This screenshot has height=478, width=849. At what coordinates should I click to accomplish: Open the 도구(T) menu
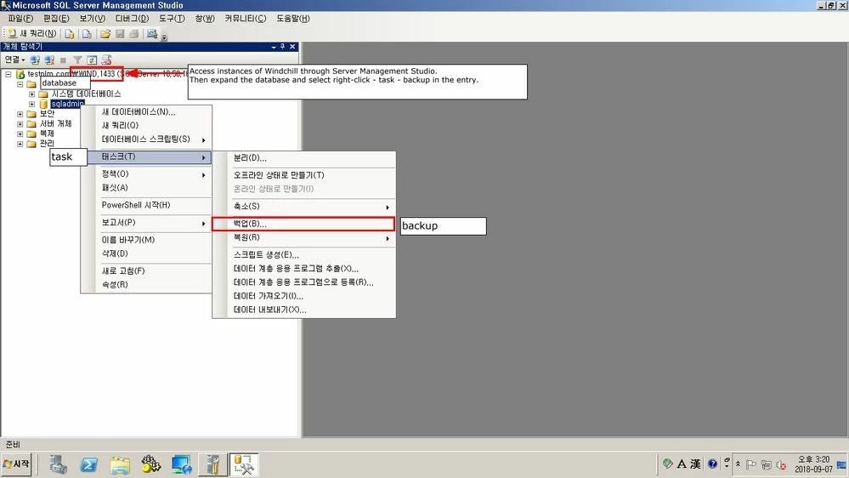pos(172,19)
